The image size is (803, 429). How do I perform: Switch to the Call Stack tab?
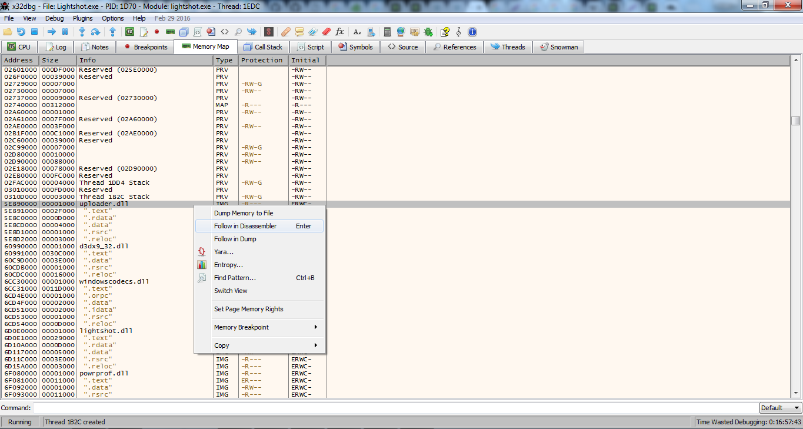pyautogui.click(x=263, y=47)
